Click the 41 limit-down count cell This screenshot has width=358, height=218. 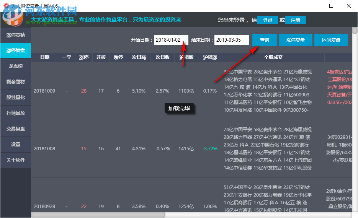[118, 149]
